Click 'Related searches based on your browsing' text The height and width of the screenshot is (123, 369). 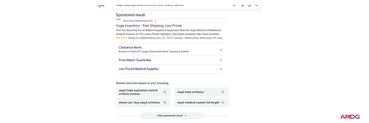142,83
